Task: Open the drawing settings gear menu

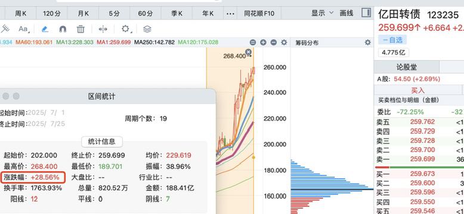Action: 125,29
